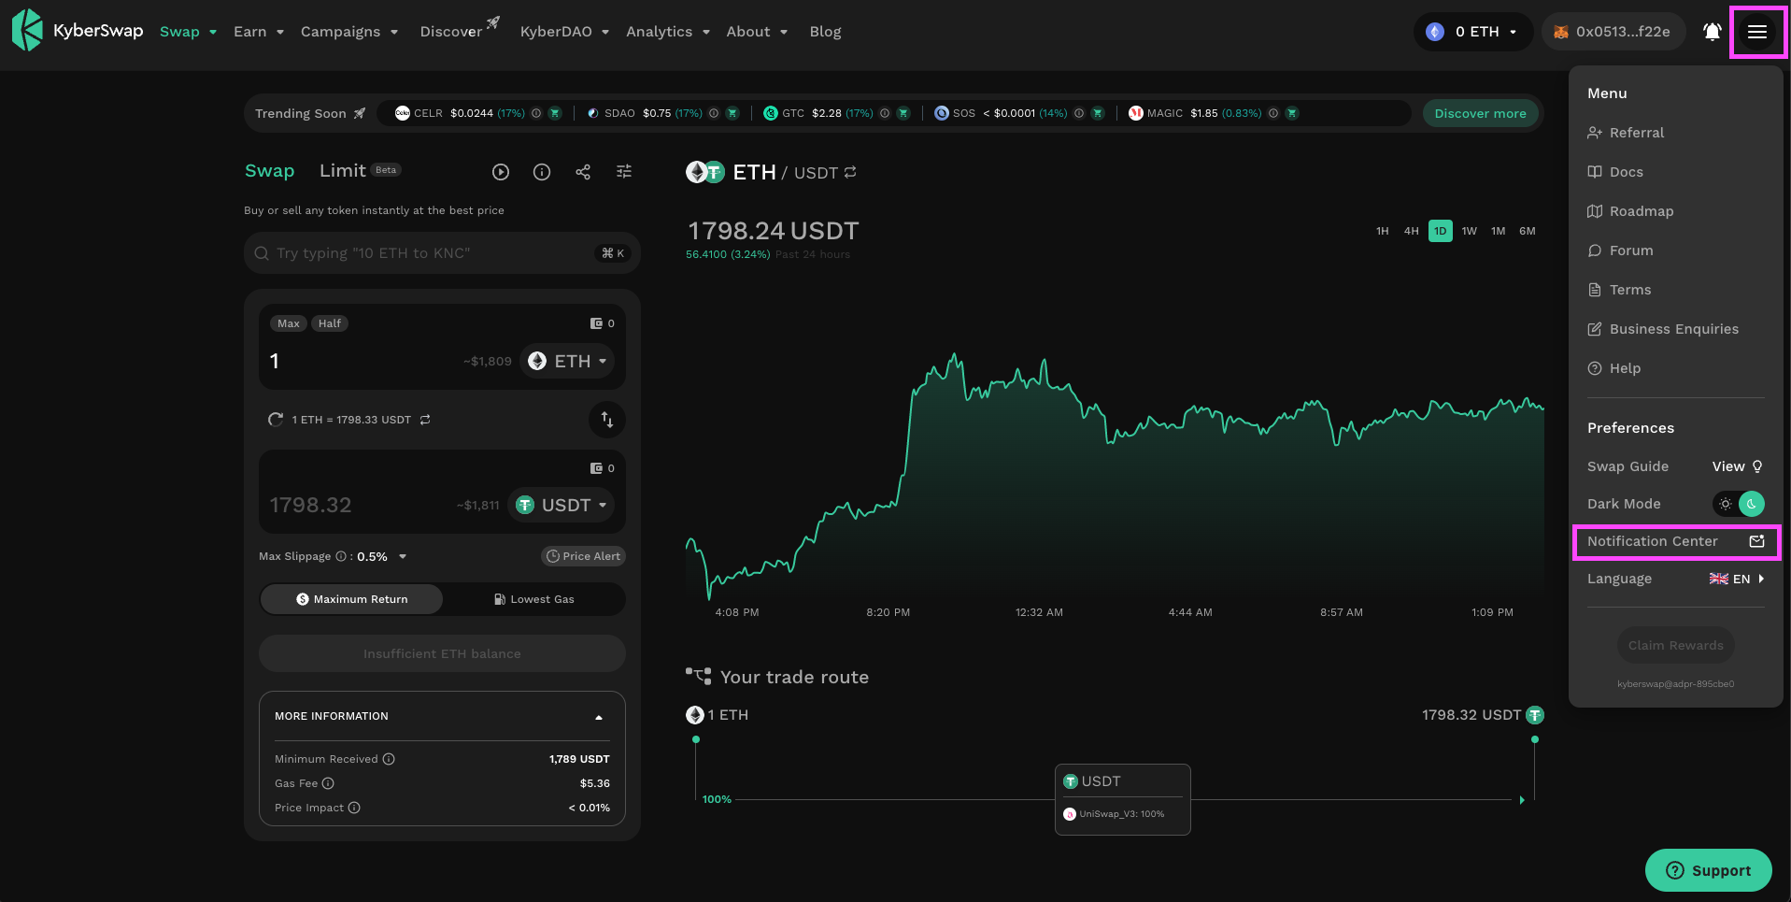Click the Discover more button

pos(1480,113)
